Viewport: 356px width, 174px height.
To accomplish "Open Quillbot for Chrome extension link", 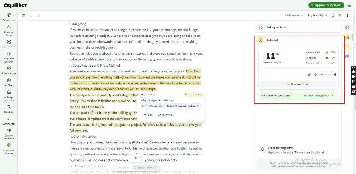I will pyautogui.click(x=9, y=149).
